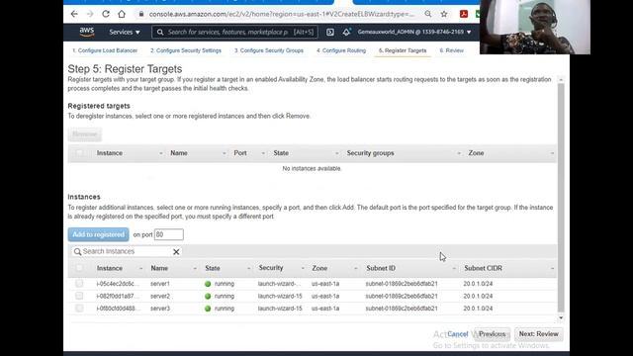Select all instances header checkbox
The height and width of the screenshot is (356, 633).
click(x=79, y=268)
